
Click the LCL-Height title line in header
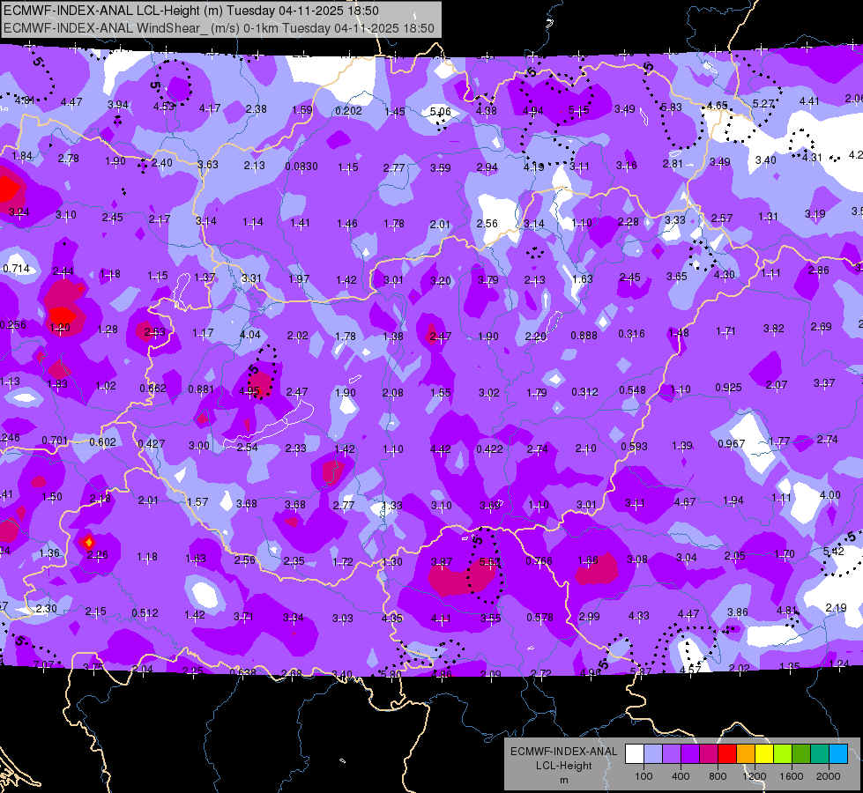tap(191, 11)
